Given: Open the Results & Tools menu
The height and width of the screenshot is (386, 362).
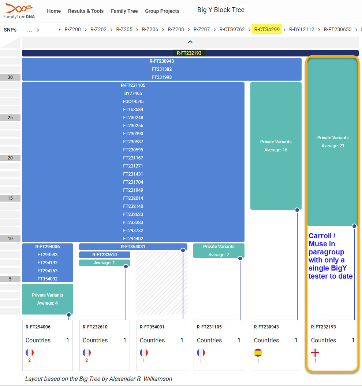Looking at the screenshot, I should click(x=86, y=11).
